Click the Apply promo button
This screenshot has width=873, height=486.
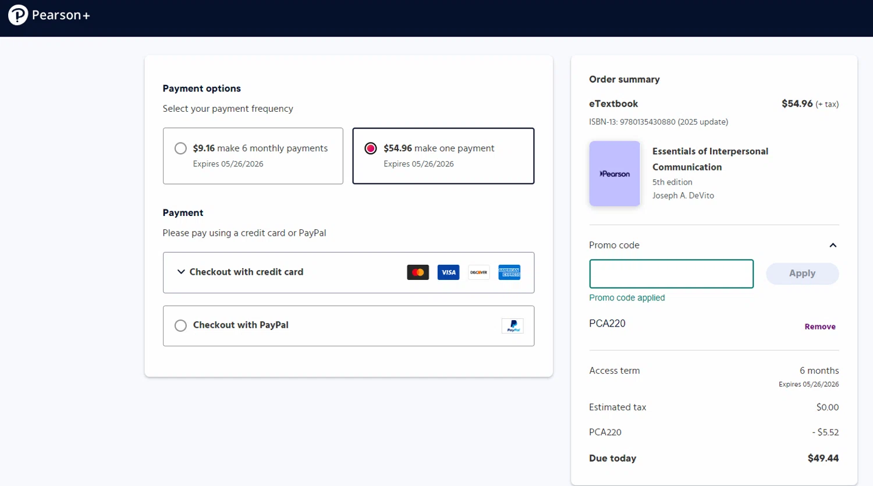802,274
